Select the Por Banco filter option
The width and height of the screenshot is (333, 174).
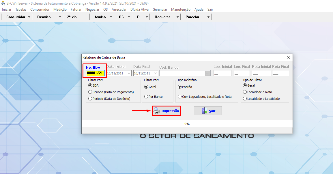click(146, 97)
